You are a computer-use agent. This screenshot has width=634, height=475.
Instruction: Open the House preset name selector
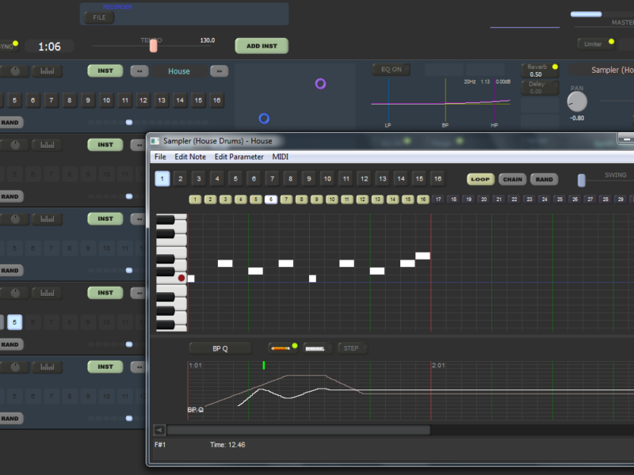[x=179, y=71]
